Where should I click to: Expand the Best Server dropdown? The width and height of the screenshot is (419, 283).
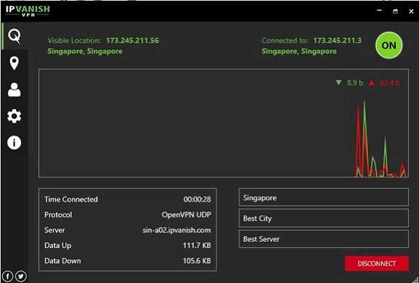pos(323,240)
